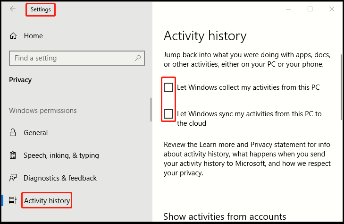Click the 'Jump back into what you were doing' description
The height and width of the screenshot is (224, 344).
247,60
